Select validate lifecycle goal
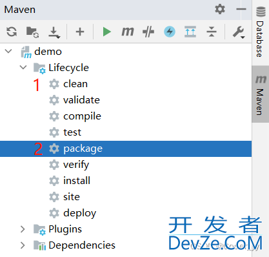Viewport: 269px width, 257px height. (126, 100)
